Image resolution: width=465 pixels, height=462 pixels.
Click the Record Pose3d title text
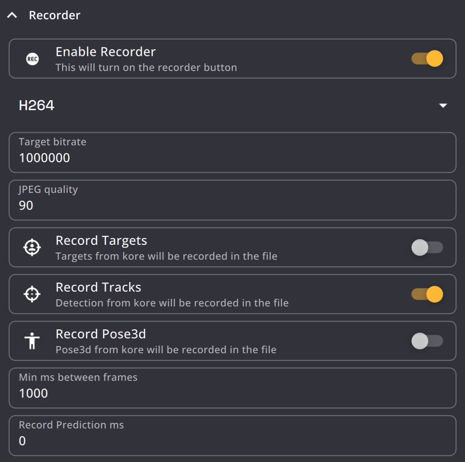tap(101, 334)
